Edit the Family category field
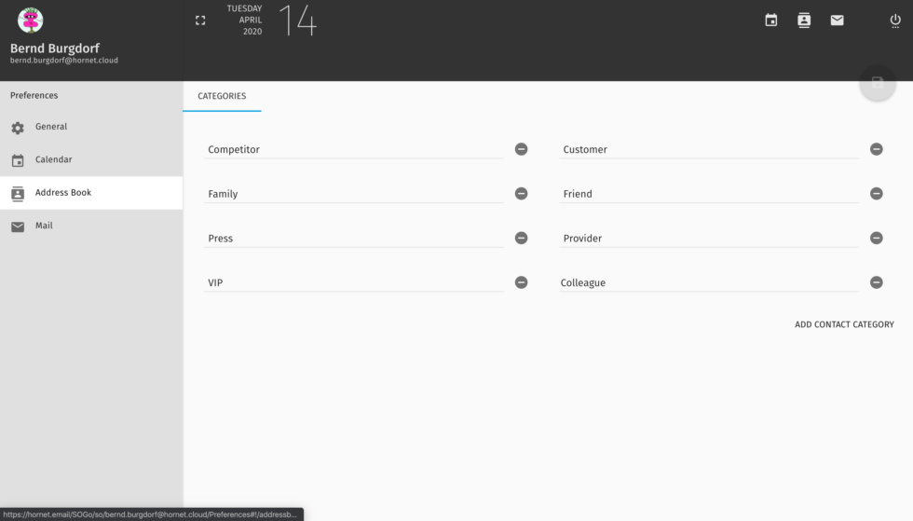This screenshot has height=521, width=913. click(353, 194)
